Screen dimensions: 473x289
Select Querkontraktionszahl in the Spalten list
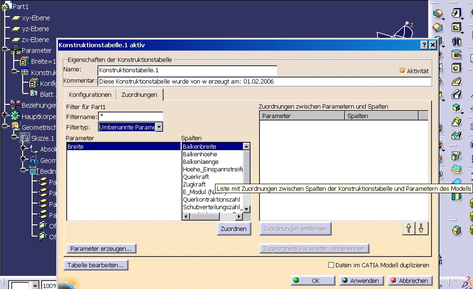click(213, 199)
